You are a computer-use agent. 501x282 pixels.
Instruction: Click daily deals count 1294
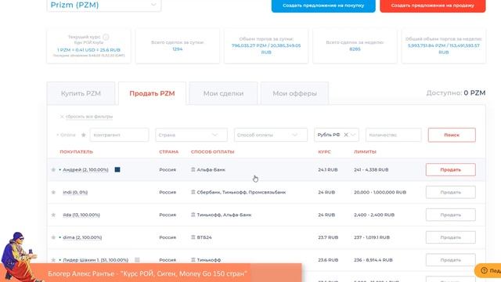tap(178, 49)
